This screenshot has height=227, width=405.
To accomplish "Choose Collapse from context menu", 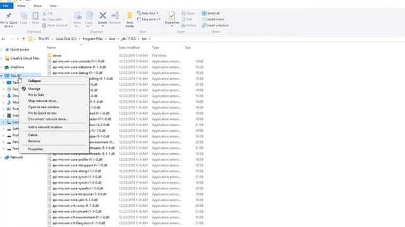I will (x=34, y=81).
